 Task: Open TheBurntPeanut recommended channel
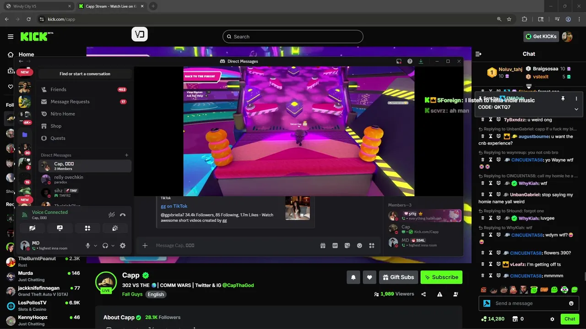[x=43, y=261]
